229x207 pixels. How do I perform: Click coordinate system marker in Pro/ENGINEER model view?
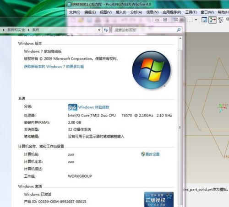pos(222,108)
